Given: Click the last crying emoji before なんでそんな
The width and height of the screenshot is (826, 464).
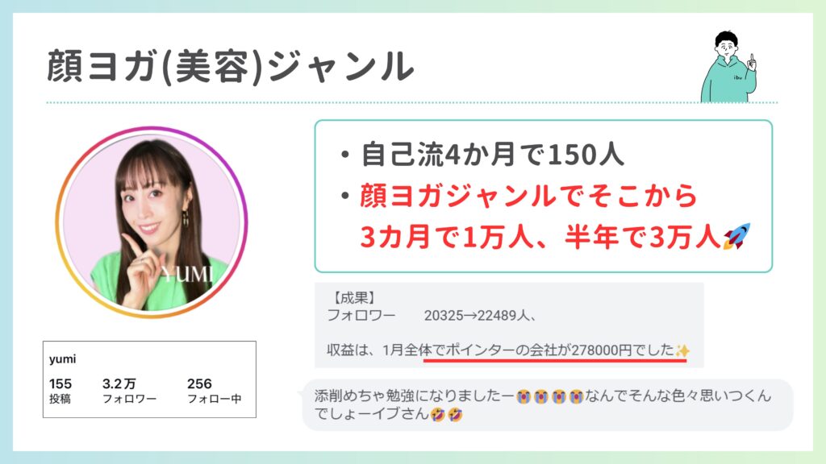Looking at the screenshot, I should (576, 396).
